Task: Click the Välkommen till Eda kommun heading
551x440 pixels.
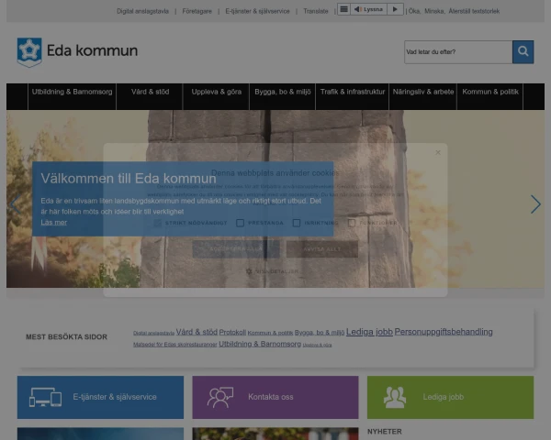Action: (129, 178)
